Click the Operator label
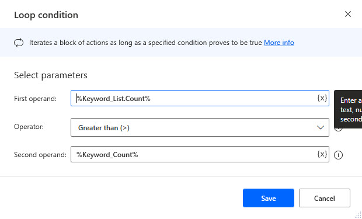 [29, 127]
